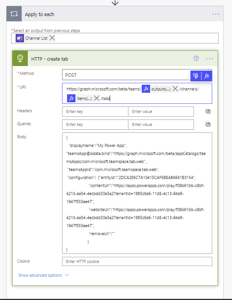Click the "removeUrl":"" line in Body
The image size is (232, 300).
102,234
